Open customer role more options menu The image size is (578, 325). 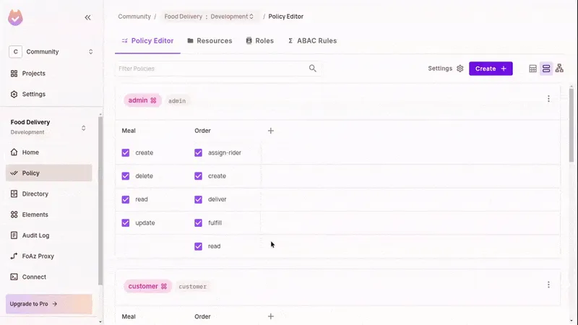click(548, 285)
